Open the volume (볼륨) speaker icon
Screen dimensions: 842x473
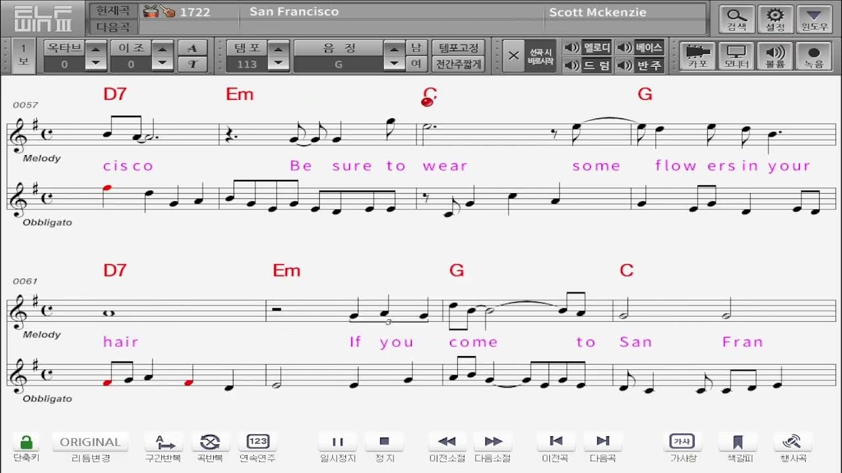click(x=775, y=56)
